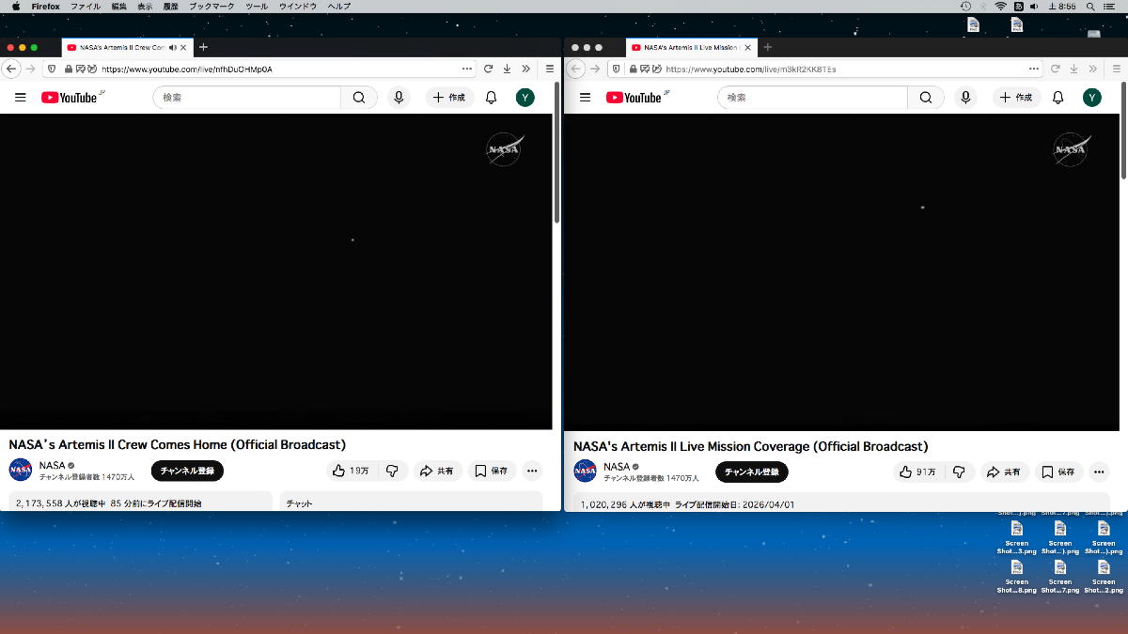The image size is (1128, 634).
Task: Click 作成 button in right window
Action: coord(1015,98)
